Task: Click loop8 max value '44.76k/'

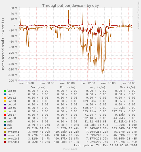Action: (119, 118)
